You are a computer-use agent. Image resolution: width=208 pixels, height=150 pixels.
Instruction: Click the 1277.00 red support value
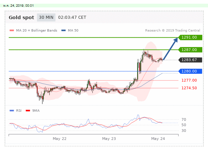pyautogui.click(x=189, y=80)
